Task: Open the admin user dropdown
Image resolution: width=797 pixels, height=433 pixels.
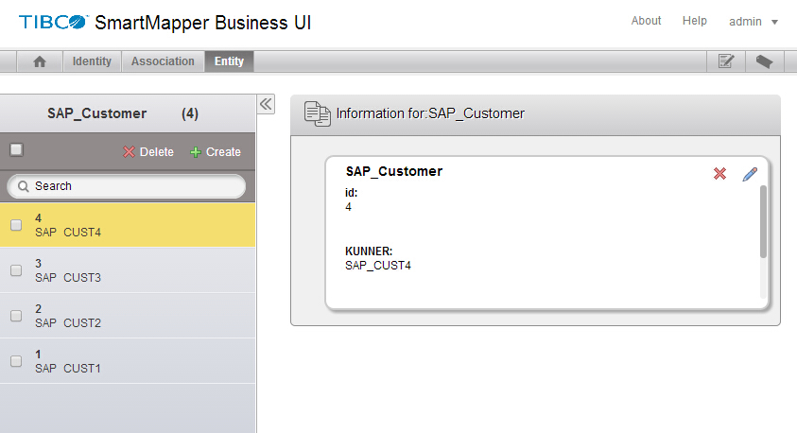Action: [754, 21]
